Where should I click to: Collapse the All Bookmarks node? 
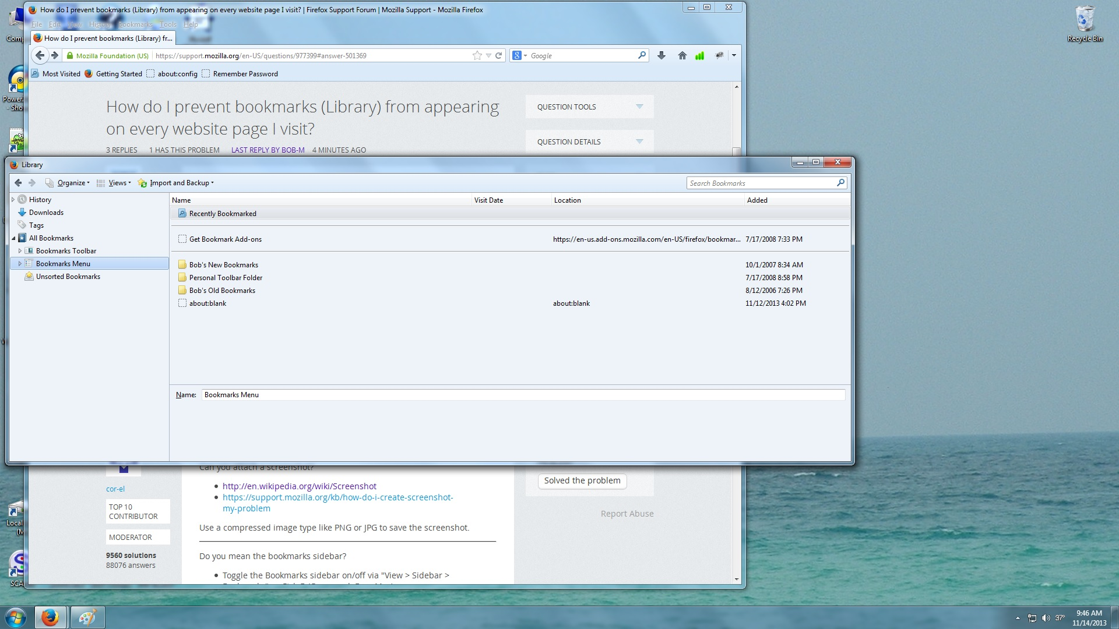tap(13, 238)
